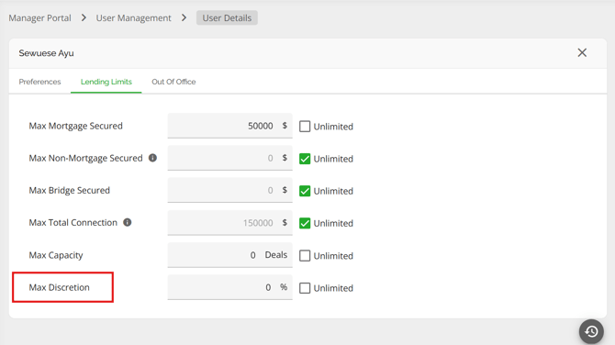Click chevron after Manager Portal breadcrumb
Screen dimensions: 615x345
click(84, 17)
